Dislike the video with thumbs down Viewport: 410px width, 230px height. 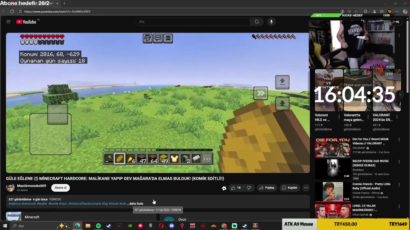(249, 188)
